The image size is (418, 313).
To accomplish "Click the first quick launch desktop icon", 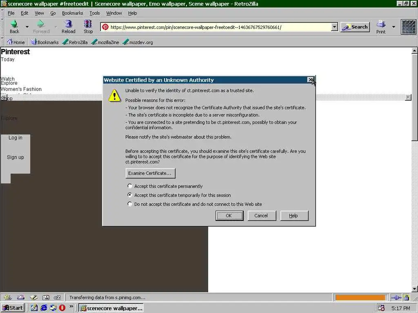I will coord(34,308).
